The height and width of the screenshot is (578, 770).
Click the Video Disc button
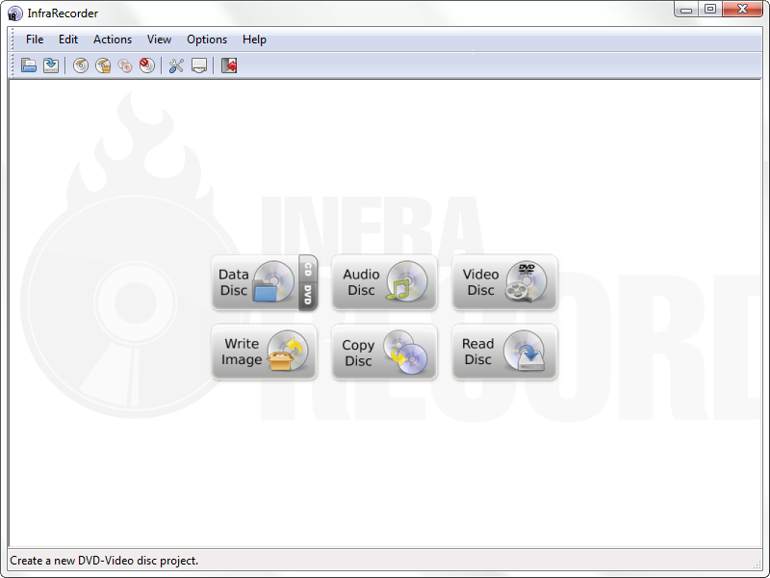(504, 282)
